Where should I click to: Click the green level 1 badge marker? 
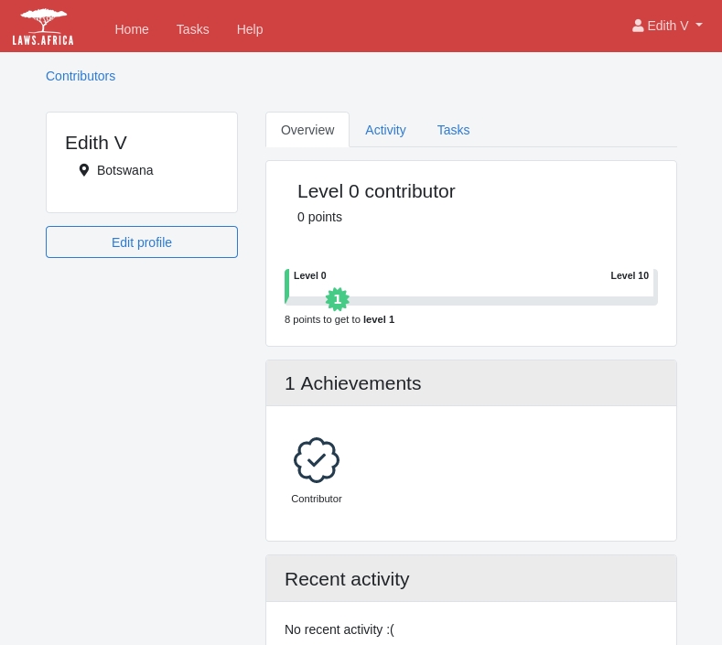pos(338,299)
